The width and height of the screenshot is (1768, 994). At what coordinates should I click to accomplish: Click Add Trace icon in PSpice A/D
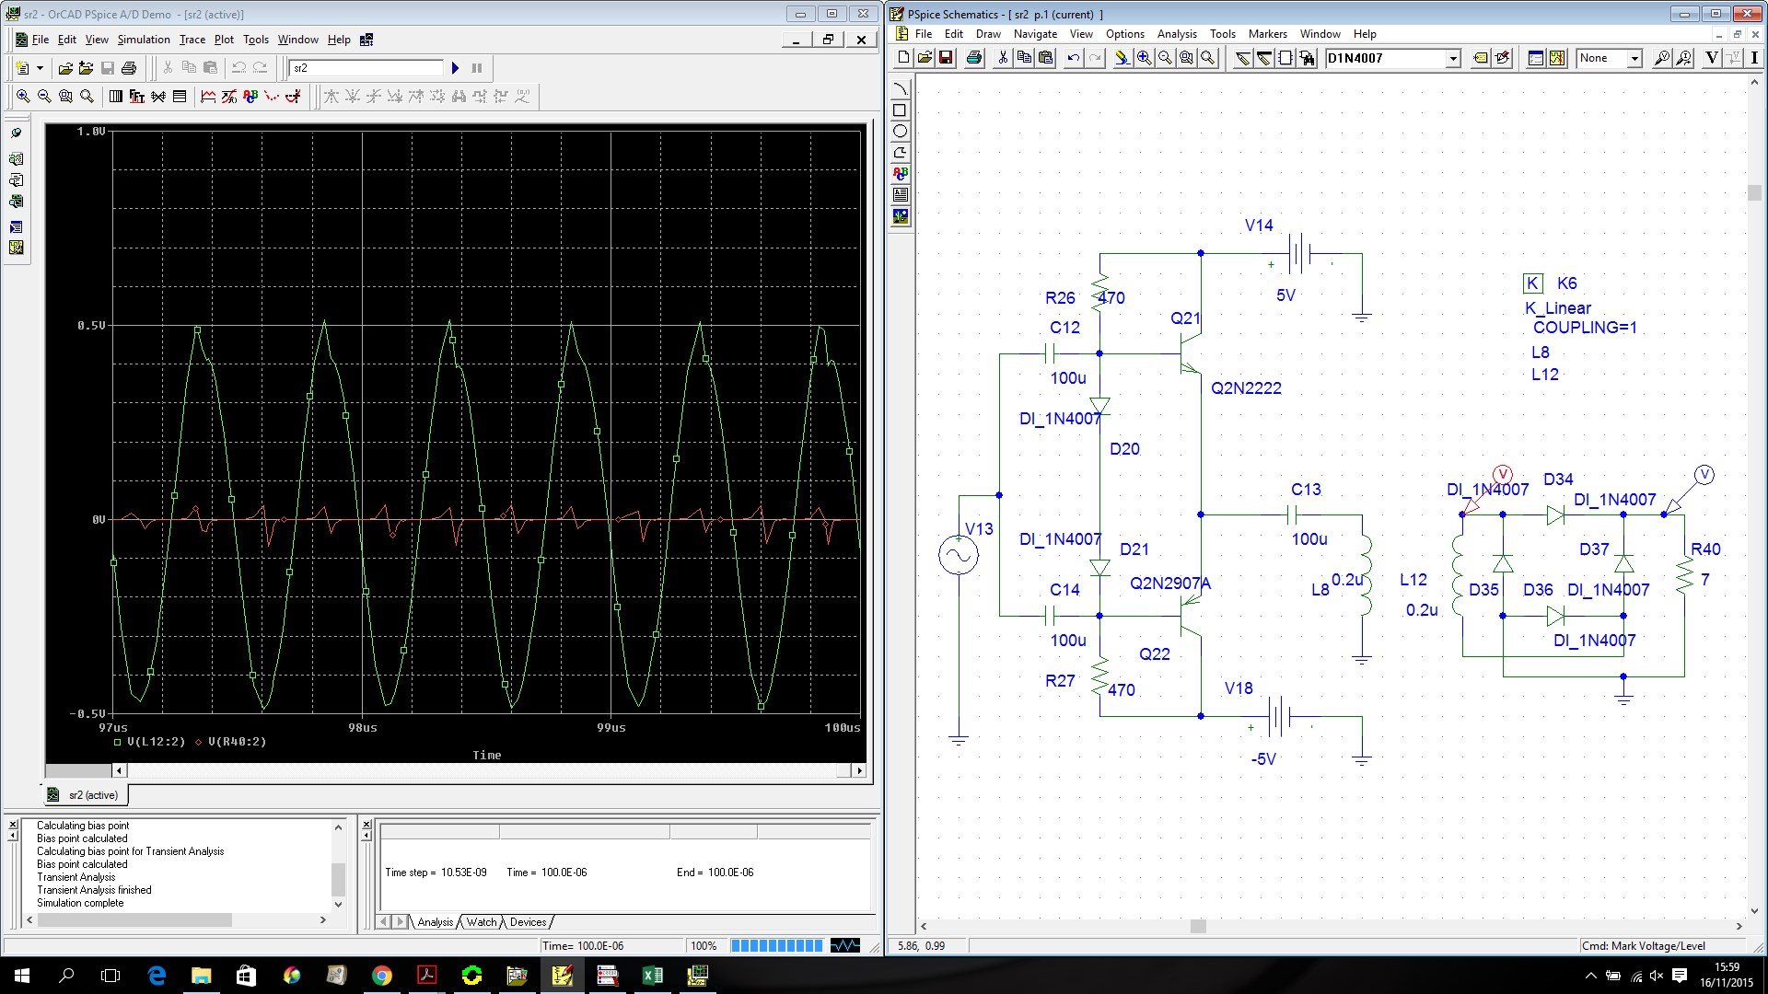click(208, 97)
